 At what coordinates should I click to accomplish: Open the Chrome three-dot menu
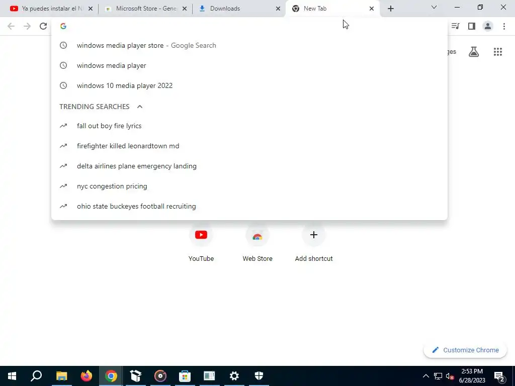(504, 26)
